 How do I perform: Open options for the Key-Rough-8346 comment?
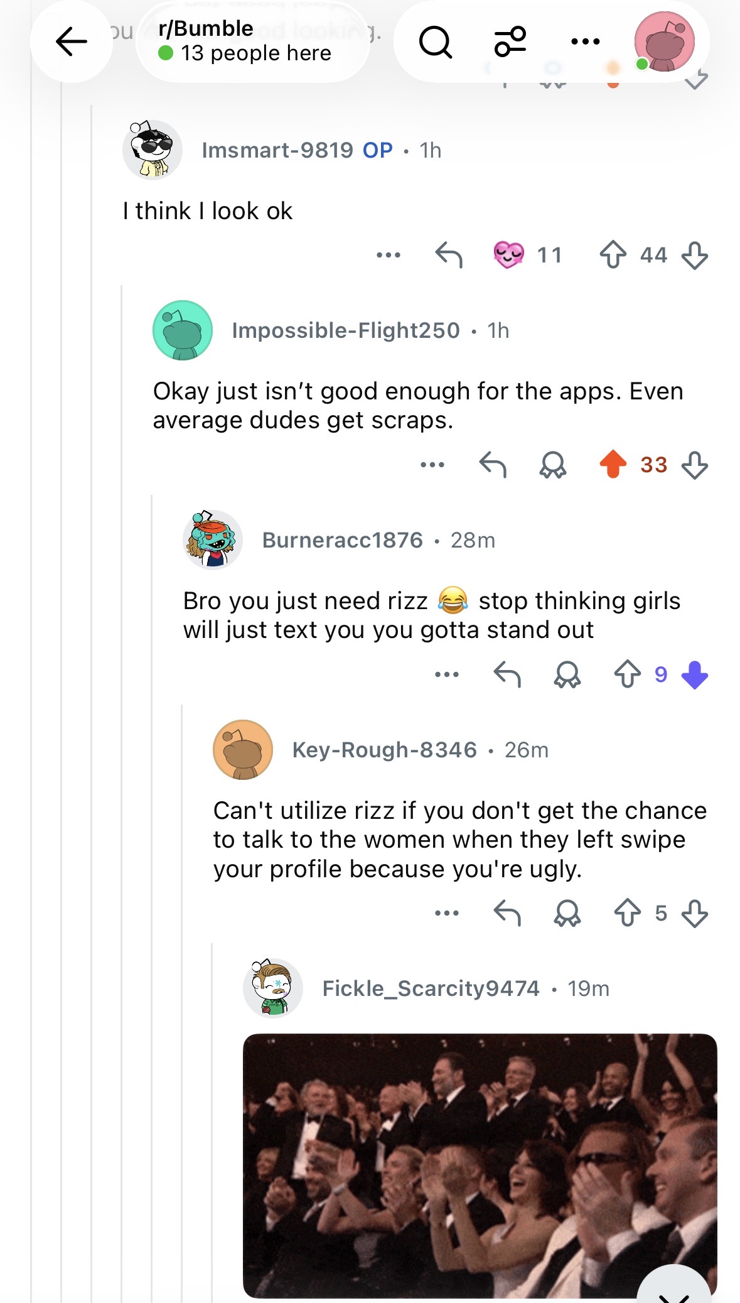(447, 913)
